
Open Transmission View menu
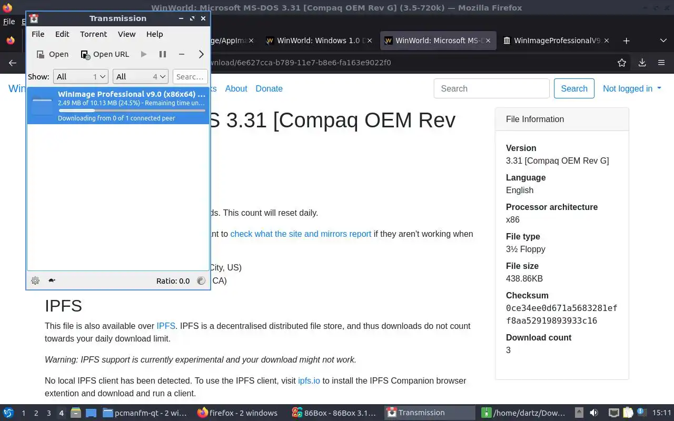coord(127,34)
